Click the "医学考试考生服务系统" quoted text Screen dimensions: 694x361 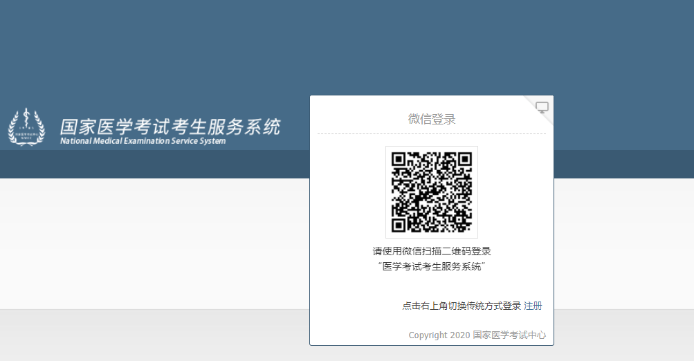[x=432, y=266]
